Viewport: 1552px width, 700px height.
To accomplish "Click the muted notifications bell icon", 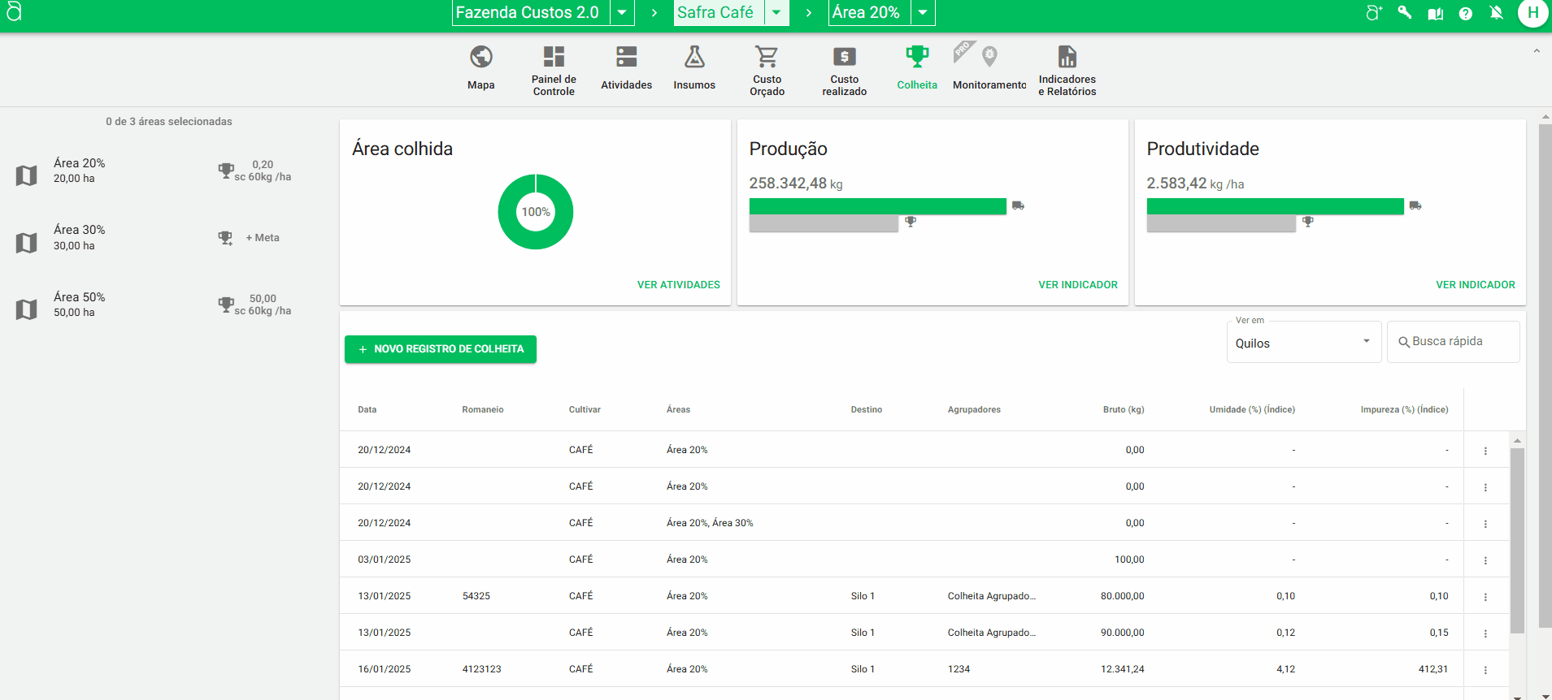I will click(1496, 13).
